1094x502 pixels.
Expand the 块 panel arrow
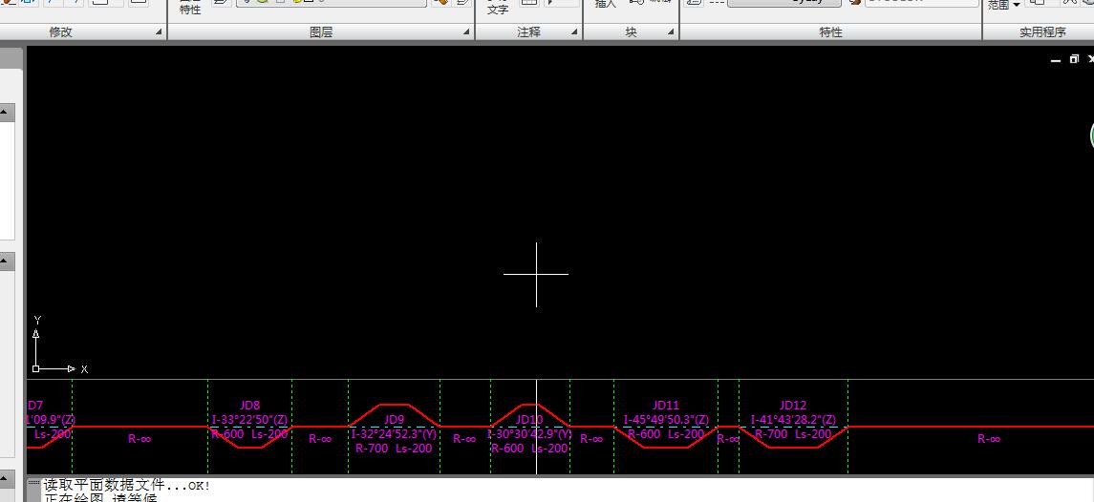(671, 32)
